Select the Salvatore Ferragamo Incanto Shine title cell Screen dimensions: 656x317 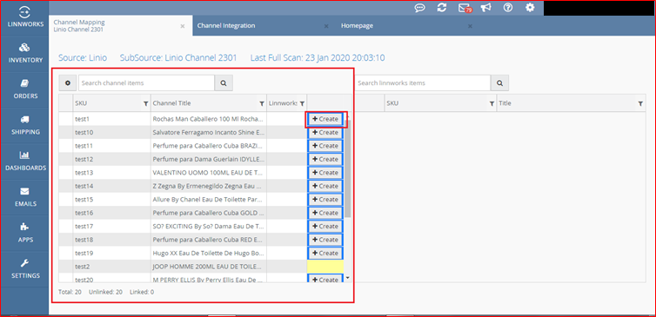point(209,132)
